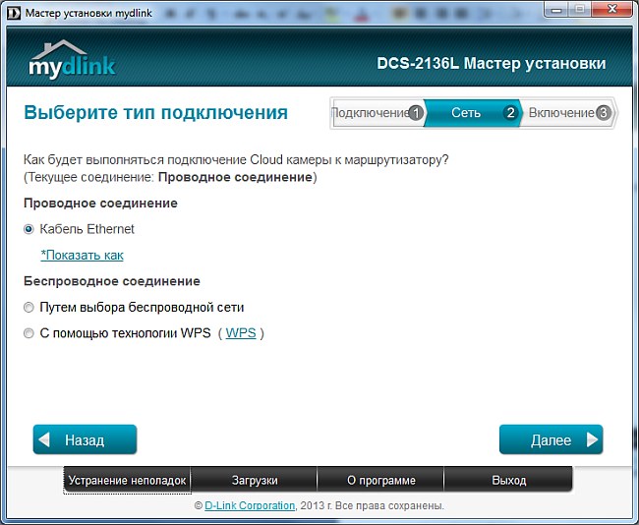This screenshot has height=525, width=639.
Task: Click step 1 circle number icon
Action: pyautogui.click(x=416, y=113)
